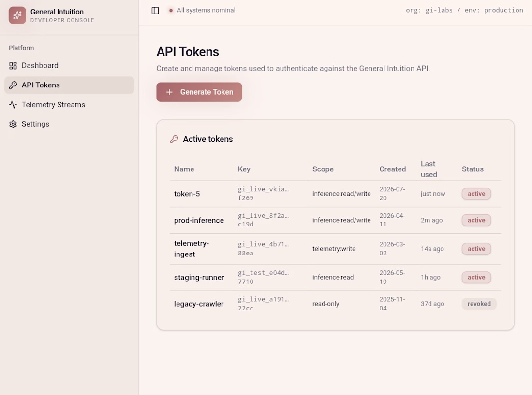Viewport: 532px width, 395px height.
Task: Click the Settings gear icon
Action: [13, 124]
